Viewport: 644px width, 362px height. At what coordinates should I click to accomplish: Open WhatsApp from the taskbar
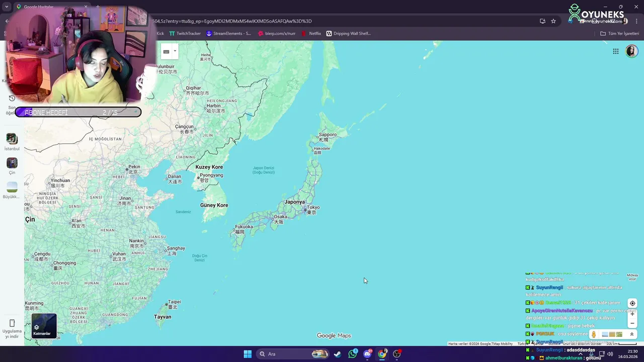pos(353,354)
